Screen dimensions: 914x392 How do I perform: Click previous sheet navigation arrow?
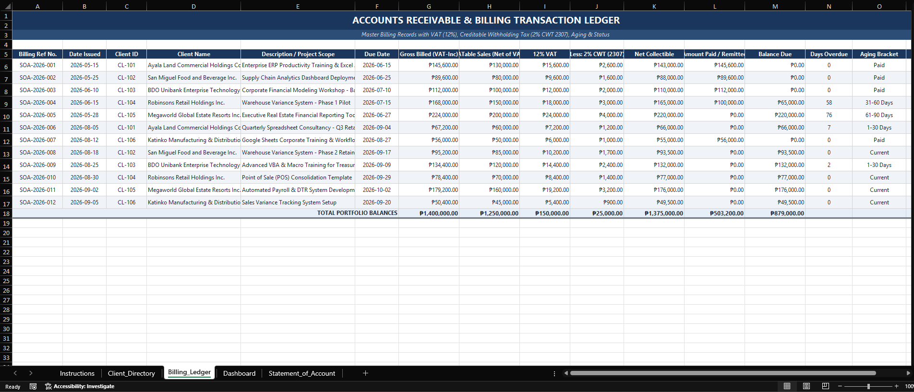(x=15, y=373)
